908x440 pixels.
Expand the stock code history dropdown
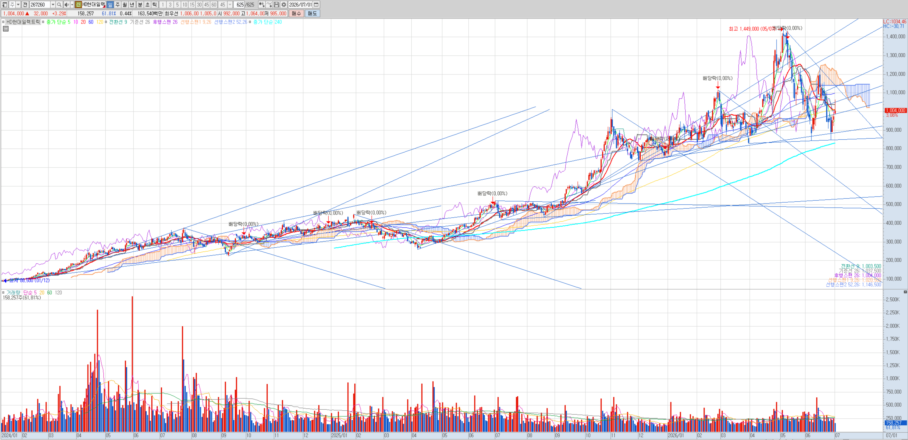(x=53, y=5)
